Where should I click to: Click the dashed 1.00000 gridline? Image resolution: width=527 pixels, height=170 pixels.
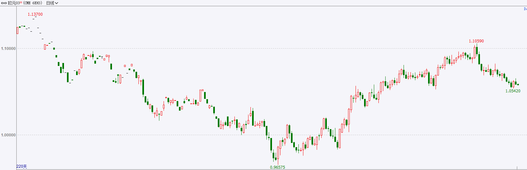[272, 135]
